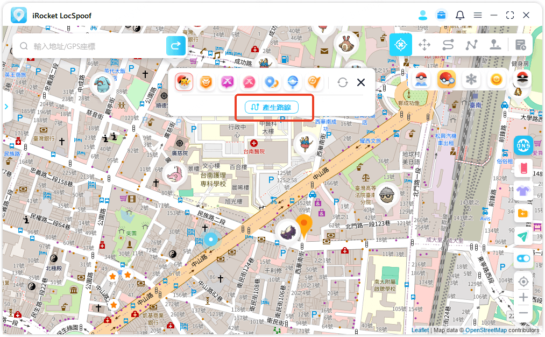Viewport: 545px width, 337px height.
Task: Click the blue map pin with moon icon
Action: click(x=271, y=82)
